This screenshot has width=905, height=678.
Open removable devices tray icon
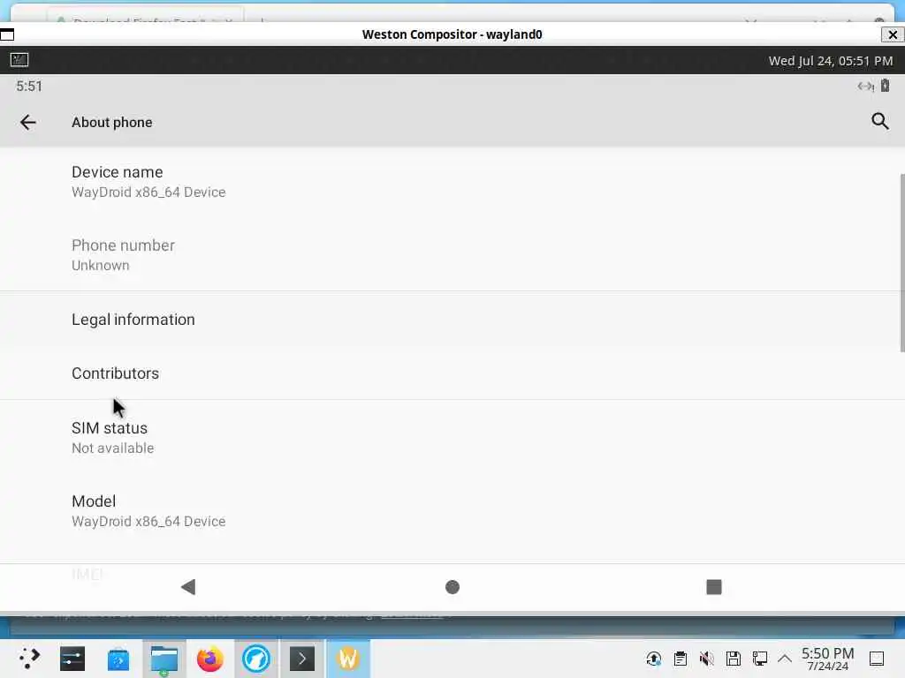pyautogui.click(x=734, y=659)
